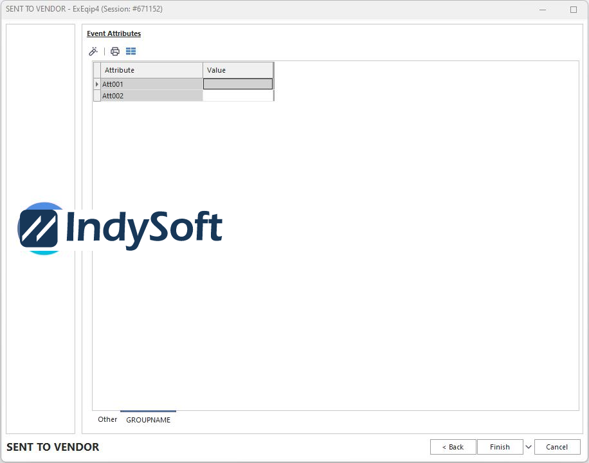Open the Finish options dropdown arrow

(529, 447)
